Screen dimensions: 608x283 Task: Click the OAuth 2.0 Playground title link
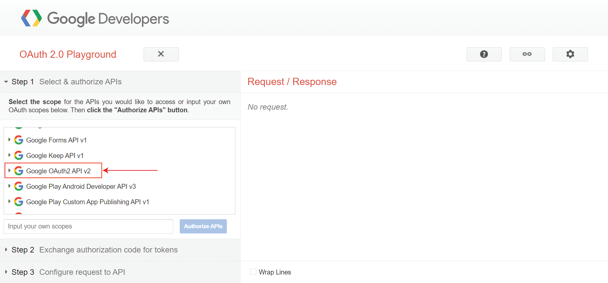(68, 54)
